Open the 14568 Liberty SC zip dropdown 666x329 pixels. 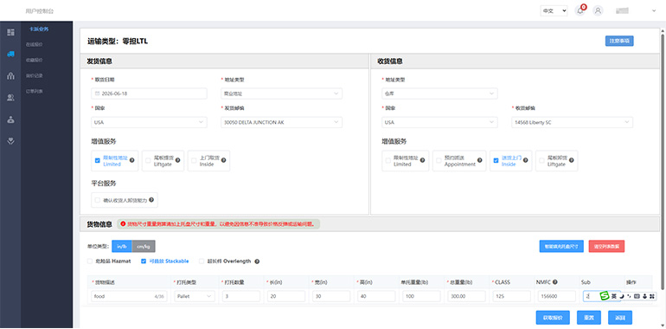pyautogui.click(x=572, y=122)
